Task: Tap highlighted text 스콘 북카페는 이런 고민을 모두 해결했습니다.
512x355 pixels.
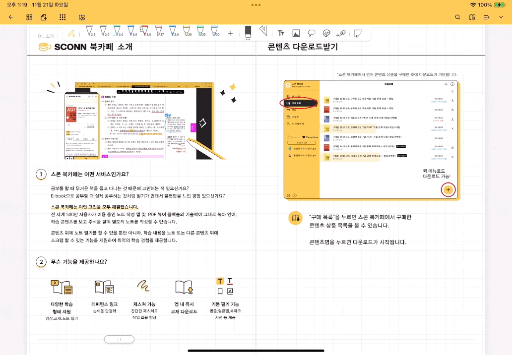Action: pos(95,207)
